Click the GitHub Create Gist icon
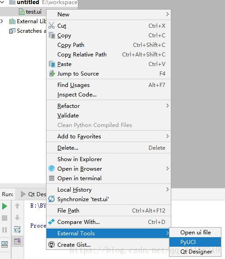The width and height of the screenshot is (225, 259). [x=51, y=244]
